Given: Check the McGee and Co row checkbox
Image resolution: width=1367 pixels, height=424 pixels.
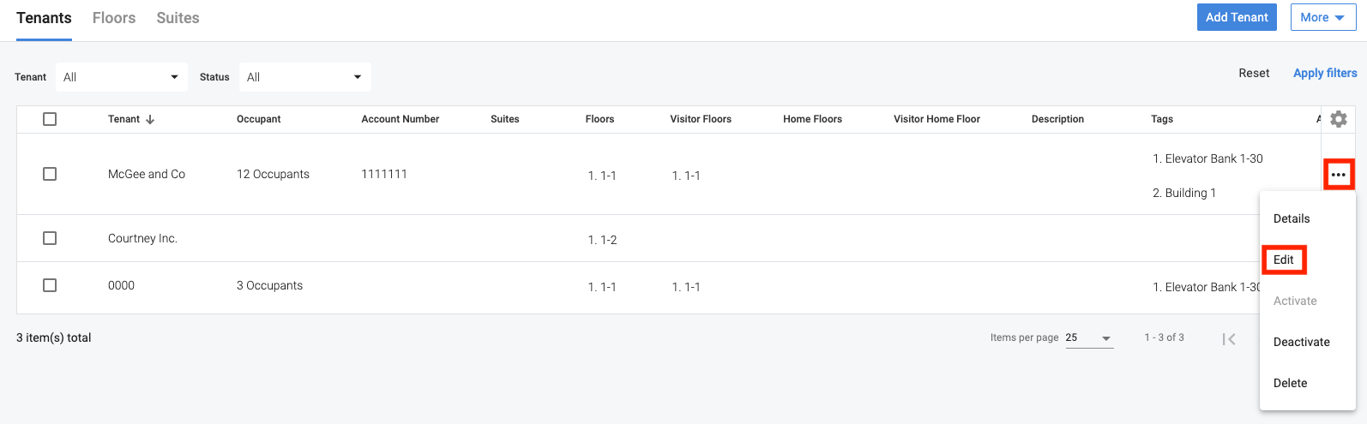Looking at the screenshot, I should (x=50, y=174).
